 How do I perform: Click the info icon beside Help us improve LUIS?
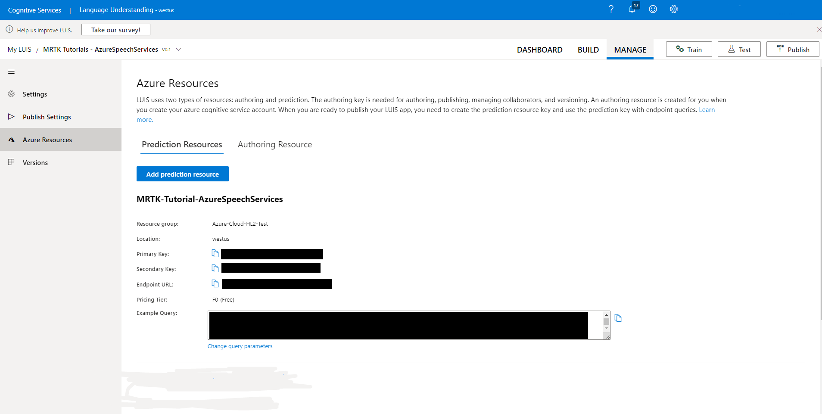point(9,29)
